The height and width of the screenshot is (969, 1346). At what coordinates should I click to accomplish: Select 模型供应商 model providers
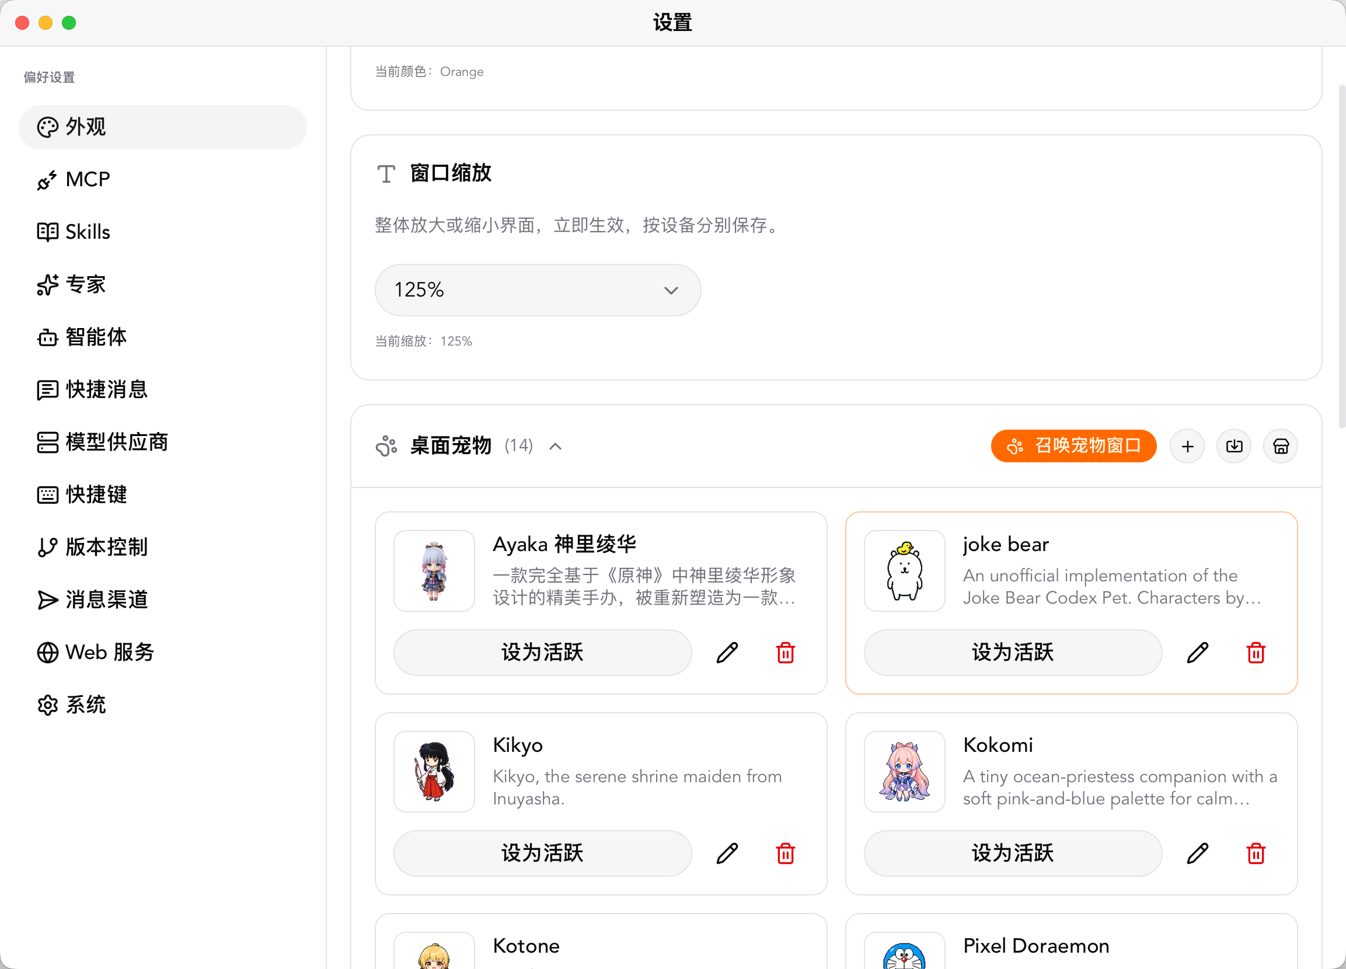[x=163, y=442]
